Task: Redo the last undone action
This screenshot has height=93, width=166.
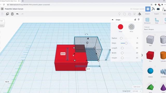Action: pos(22,14)
